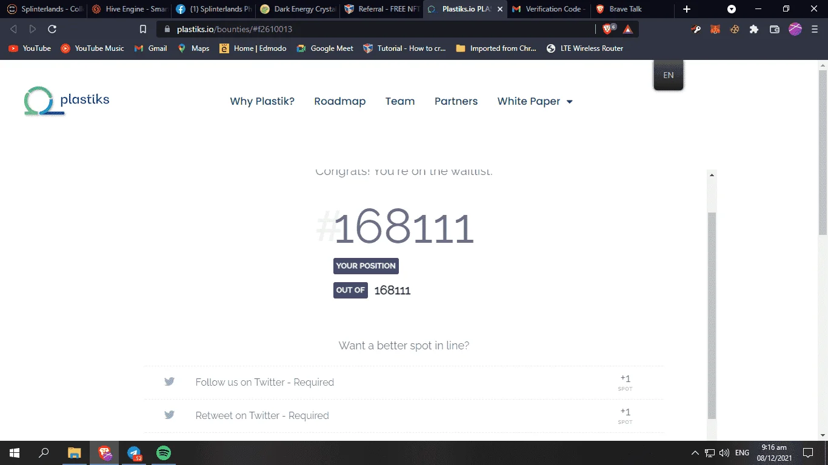Image resolution: width=828 pixels, height=465 pixels.
Task: Open the Brave hamburger main menu
Action: (x=816, y=29)
